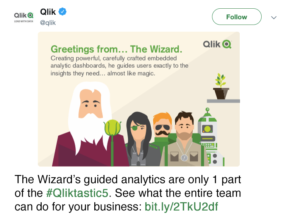Click the green and white robot
Screen dimensions: 287x223
(211, 137)
